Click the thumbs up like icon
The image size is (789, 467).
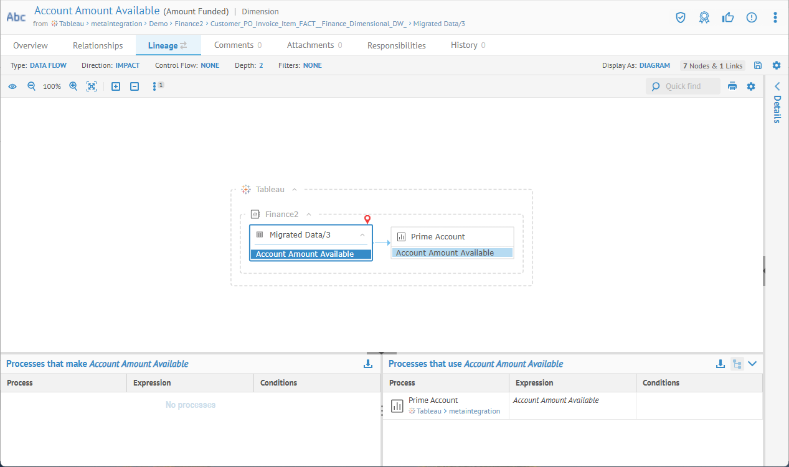728,17
